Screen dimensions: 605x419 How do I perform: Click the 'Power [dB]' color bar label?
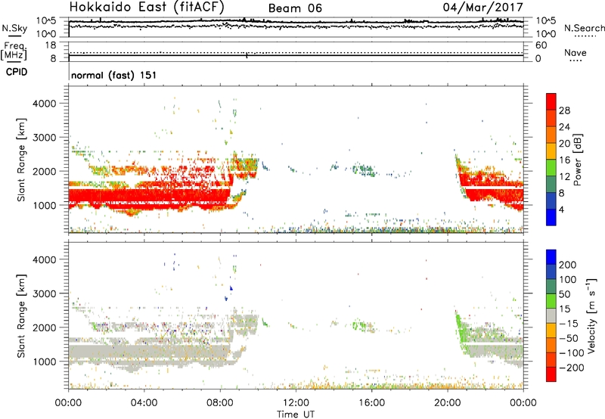pos(577,160)
